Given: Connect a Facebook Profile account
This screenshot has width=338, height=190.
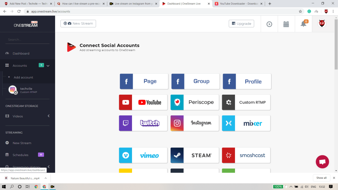Looking at the screenshot, I should (247, 81).
